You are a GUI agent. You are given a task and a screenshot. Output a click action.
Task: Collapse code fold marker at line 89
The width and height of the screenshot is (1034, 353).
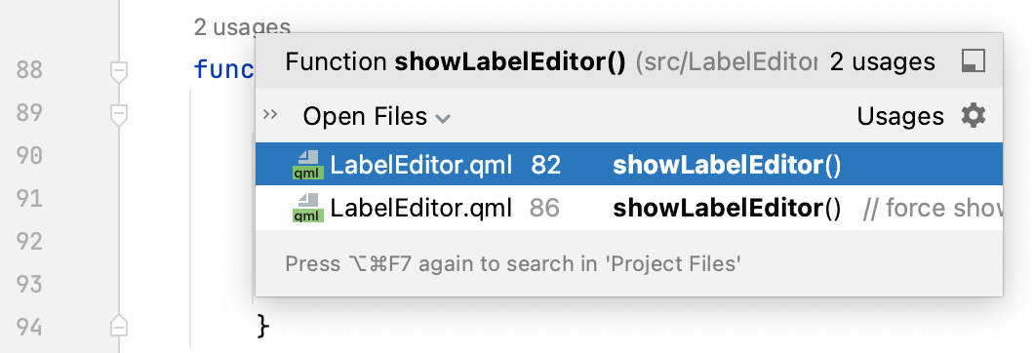pyautogui.click(x=119, y=114)
